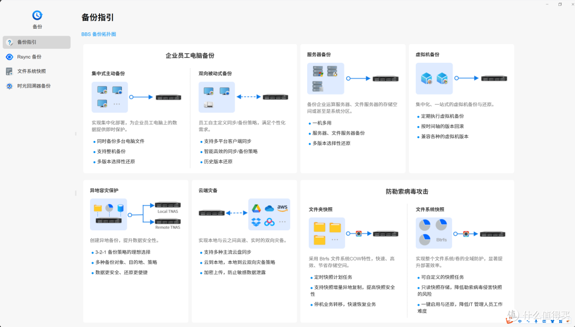Click the NAS device icon in 虚拟机备份
Viewport: 575px width, 327px height.
(x=494, y=78)
